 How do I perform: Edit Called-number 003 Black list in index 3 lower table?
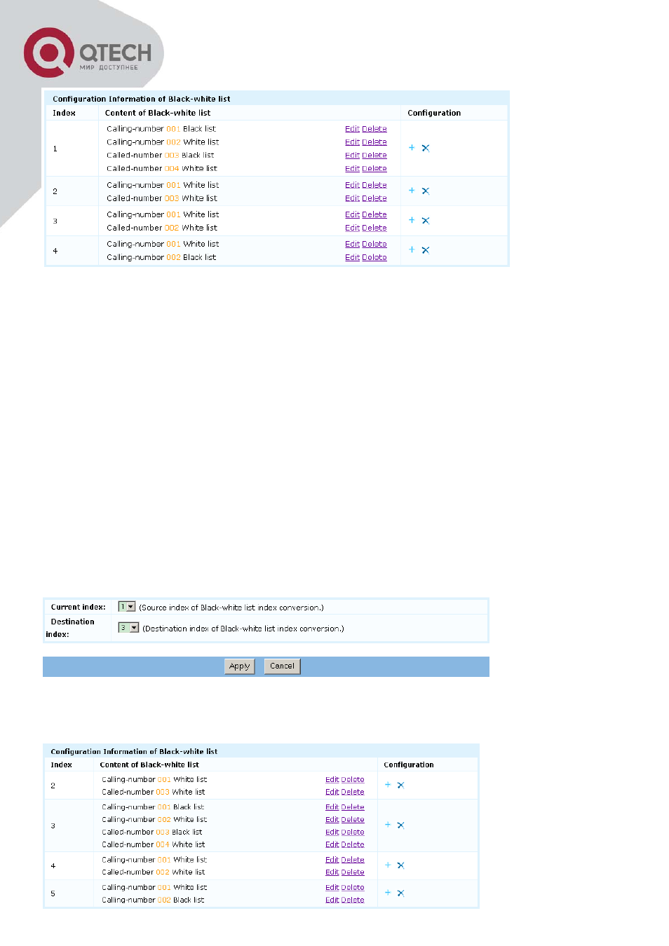click(332, 832)
